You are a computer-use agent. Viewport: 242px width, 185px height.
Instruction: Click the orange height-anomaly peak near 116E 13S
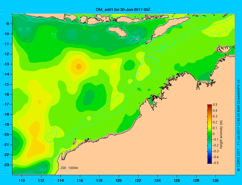(79, 67)
